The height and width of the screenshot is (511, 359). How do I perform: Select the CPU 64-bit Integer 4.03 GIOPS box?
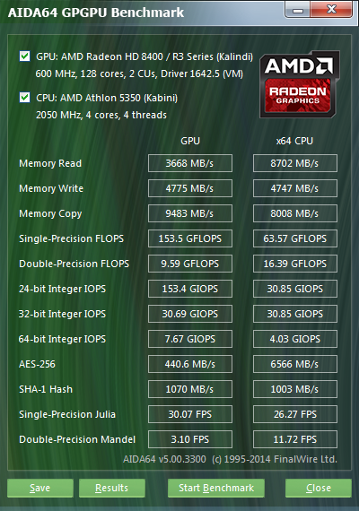pos(295,339)
